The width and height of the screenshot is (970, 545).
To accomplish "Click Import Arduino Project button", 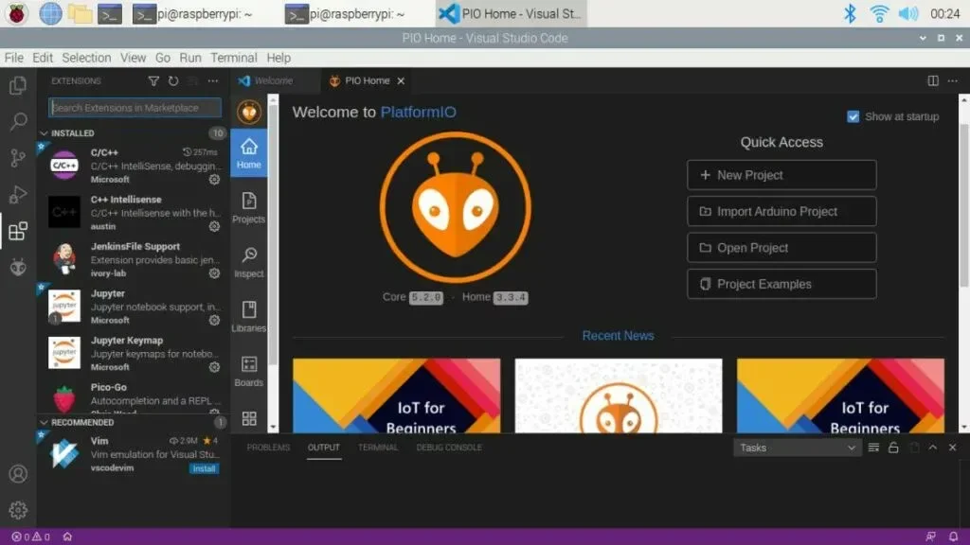I will [781, 211].
